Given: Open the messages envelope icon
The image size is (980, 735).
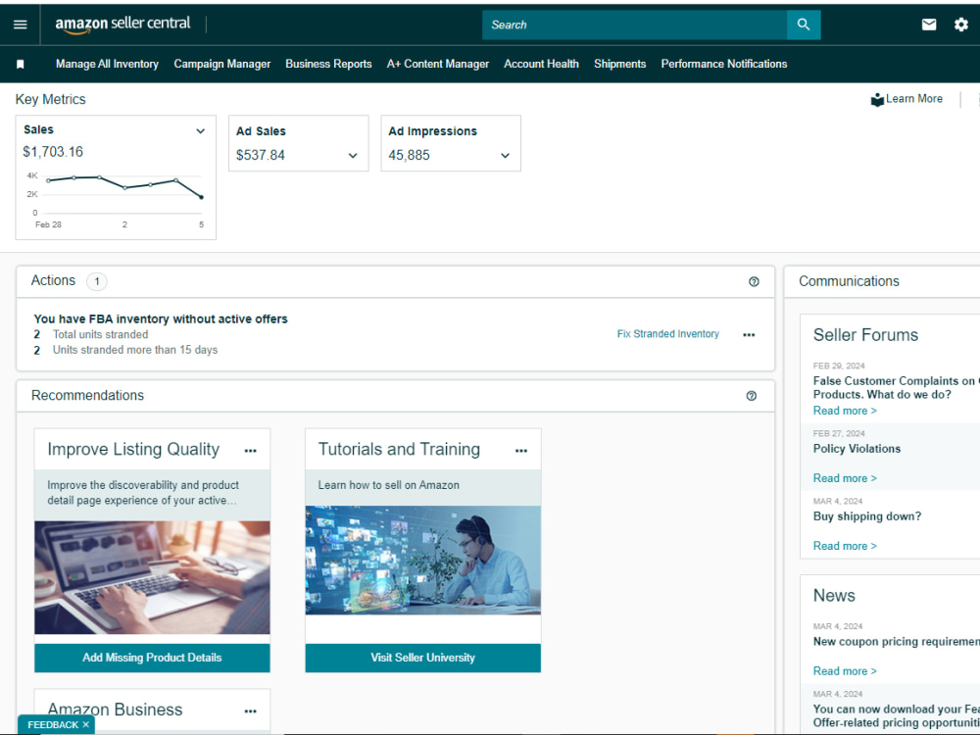Looking at the screenshot, I should point(929,24).
